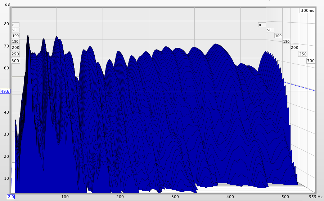Click the 70 dB axis value

click(x=6, y=46)
